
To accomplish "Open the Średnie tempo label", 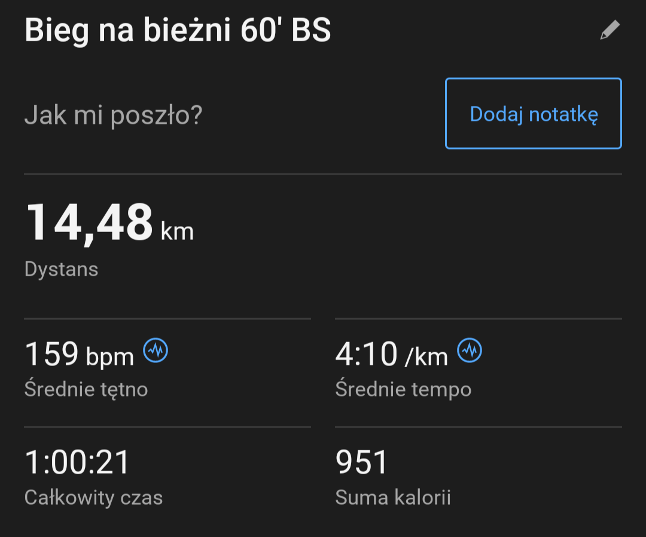I will [x=403, y=389].
